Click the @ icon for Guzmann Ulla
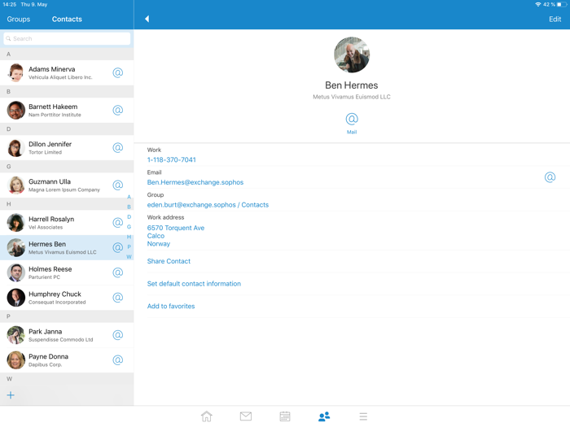570x427 pixels. 117,185
